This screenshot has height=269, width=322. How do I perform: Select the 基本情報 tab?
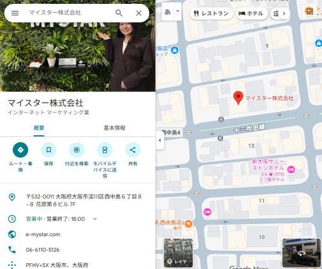tap(115, 128)
